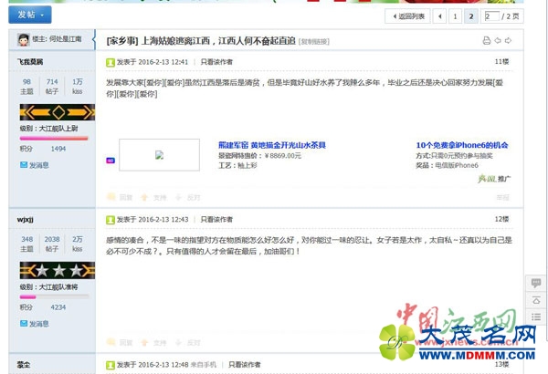Click next thread arrow icon

click(509, 40)
